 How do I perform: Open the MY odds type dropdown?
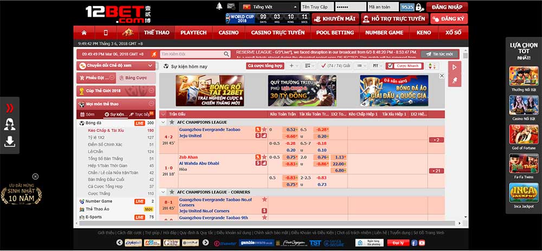coord(377,66)
